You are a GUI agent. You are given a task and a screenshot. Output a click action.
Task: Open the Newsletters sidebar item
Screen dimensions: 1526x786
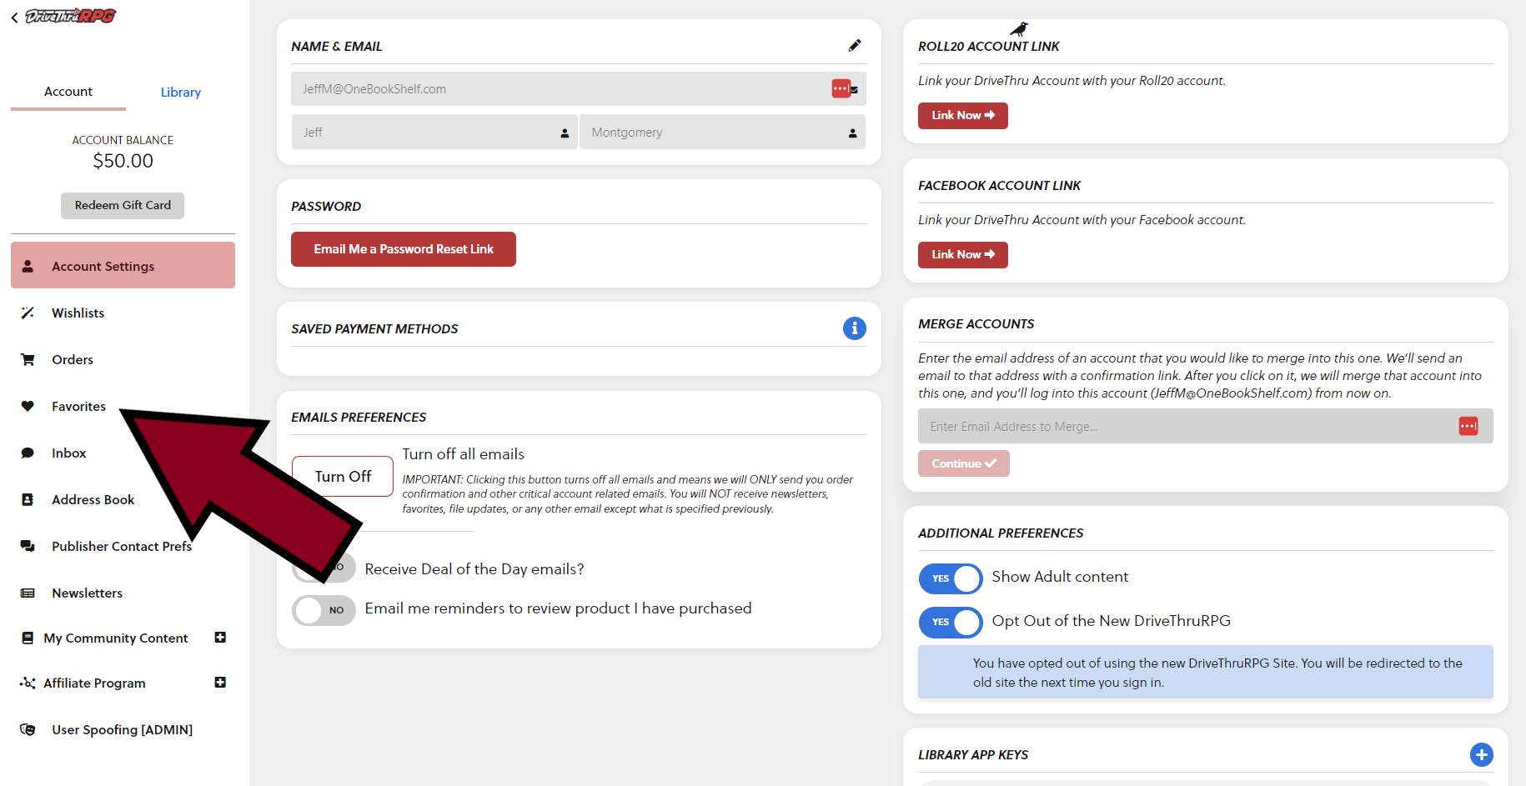(87, 593)
